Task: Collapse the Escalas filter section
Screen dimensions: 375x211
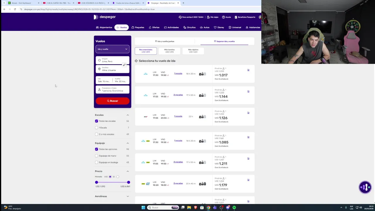Action: [x=127, y=115]
